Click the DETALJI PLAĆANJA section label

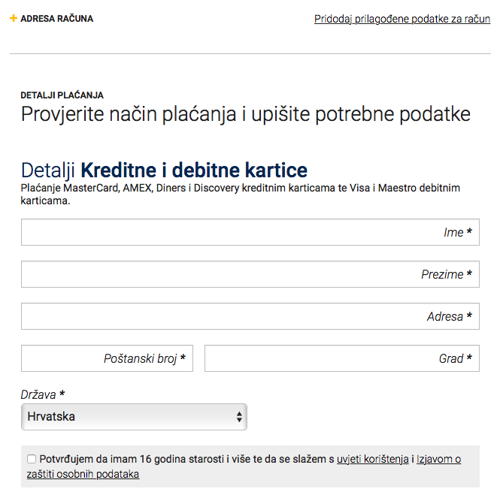(62, 95)
